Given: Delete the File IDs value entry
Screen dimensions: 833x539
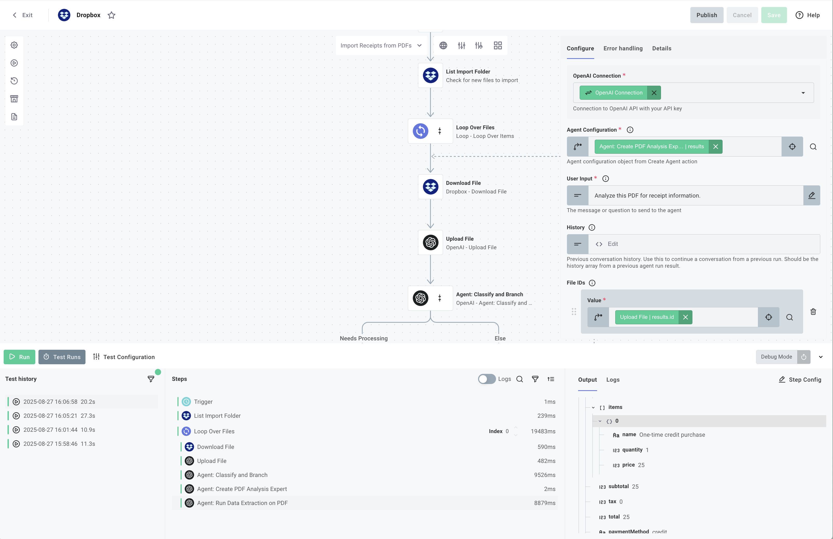Looking at the screenshot, I should (x=814, y=312).
